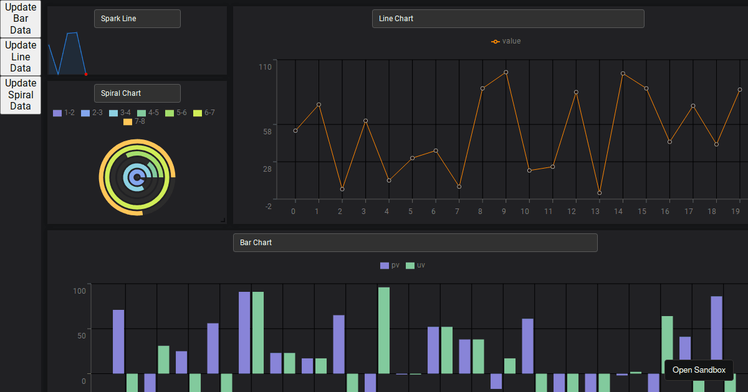Viewport: 748px width, 392px height.
Task: Edit the Line Chart title field
Action: [508, 19]
